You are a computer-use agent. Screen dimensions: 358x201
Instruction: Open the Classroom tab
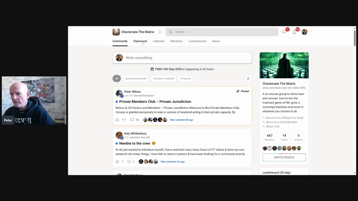140,41
